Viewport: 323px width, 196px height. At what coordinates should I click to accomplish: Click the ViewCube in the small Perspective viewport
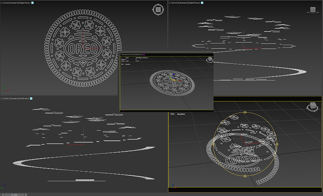(x=210, y=60)
